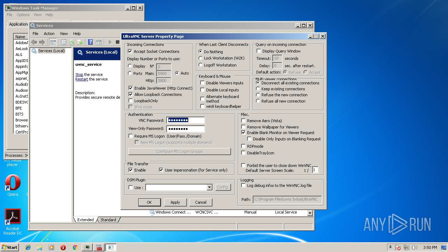Click Back arrow in Services toolbar
The width and height of the screenshot is (448, 252).
(34, 42)
